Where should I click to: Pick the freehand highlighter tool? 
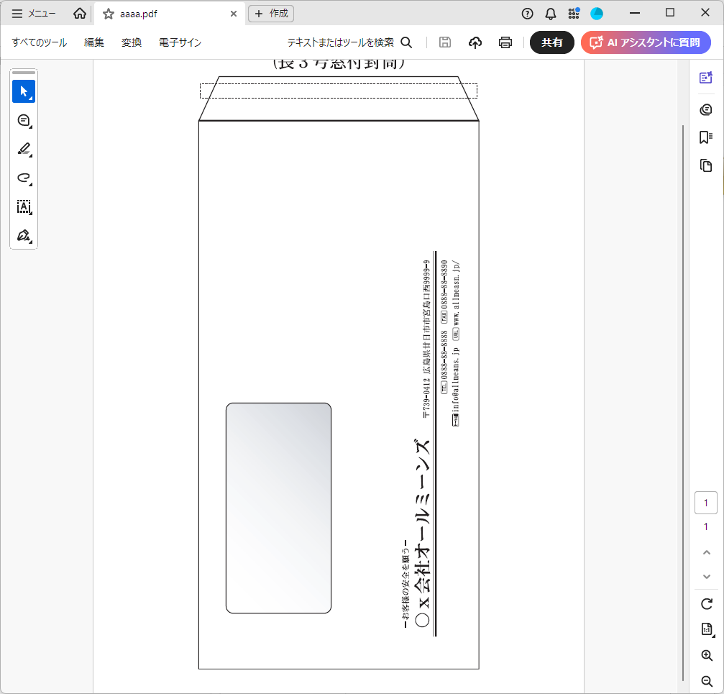24,178
